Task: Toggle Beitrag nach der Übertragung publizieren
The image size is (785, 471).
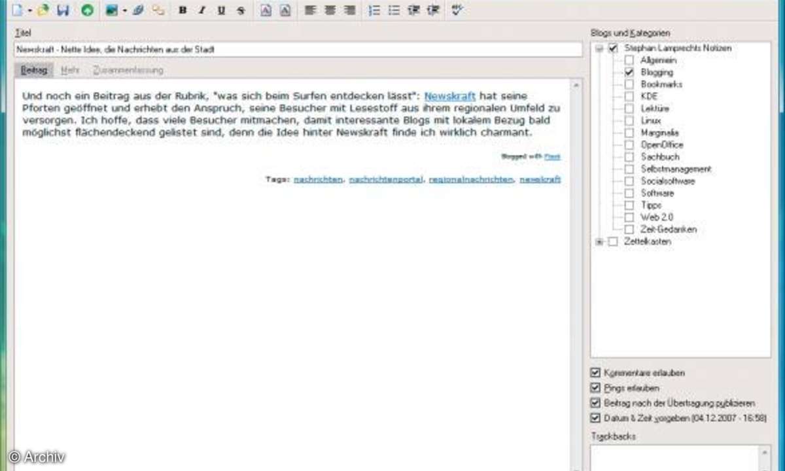Action: coord(595,403)
